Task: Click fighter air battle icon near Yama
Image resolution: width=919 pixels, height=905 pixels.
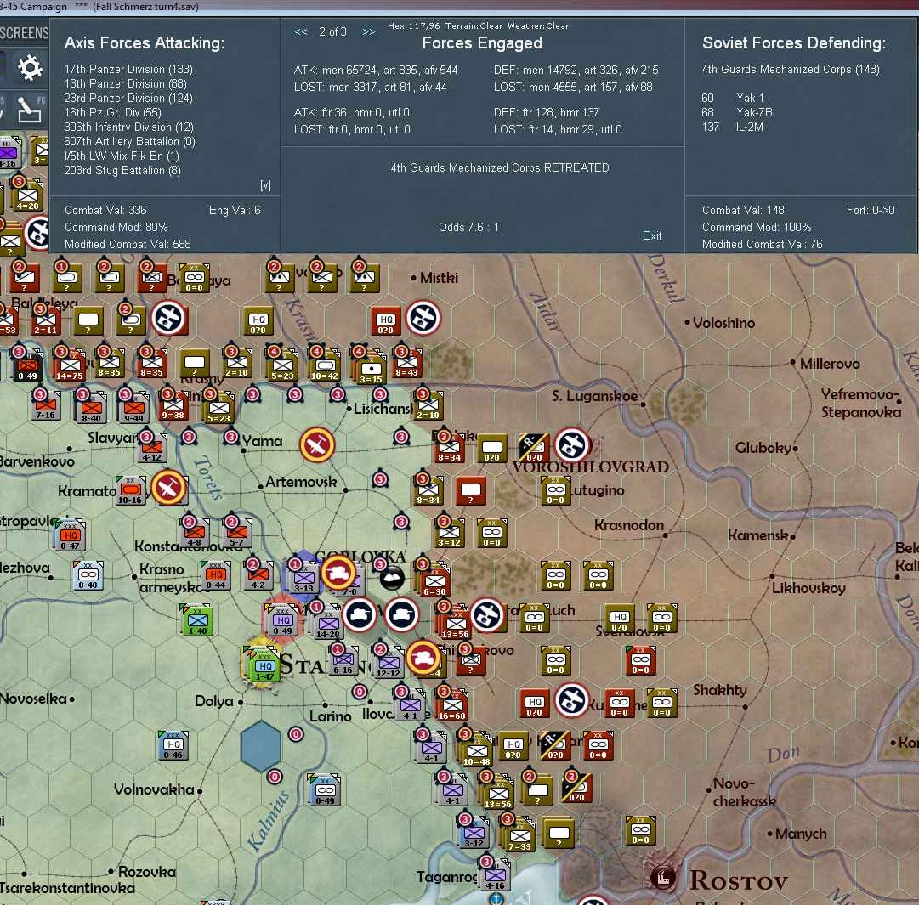Action: 317,444
